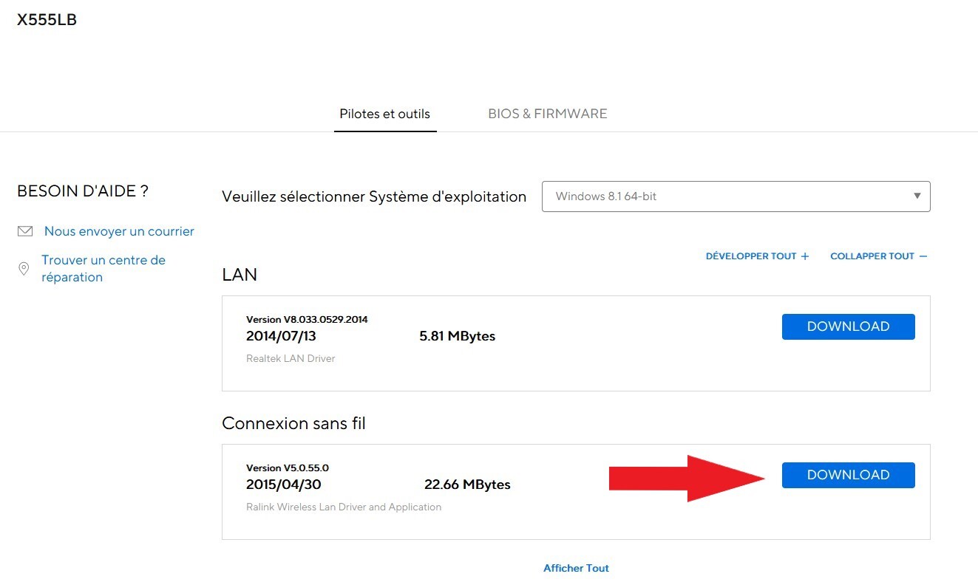Click the envelope icon beside Nous envoyer un courrier

25,232
